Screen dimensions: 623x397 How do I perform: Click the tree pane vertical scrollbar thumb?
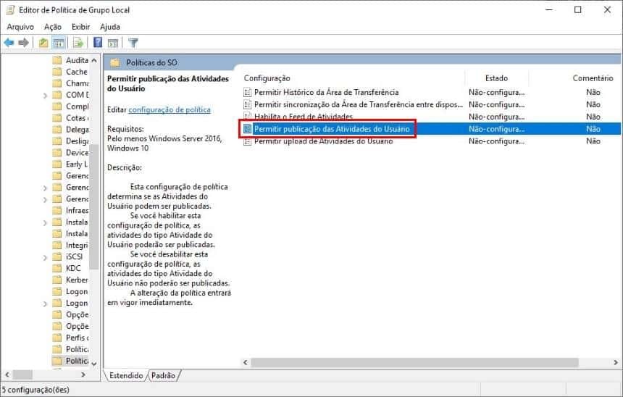click(x=94, y=206)
